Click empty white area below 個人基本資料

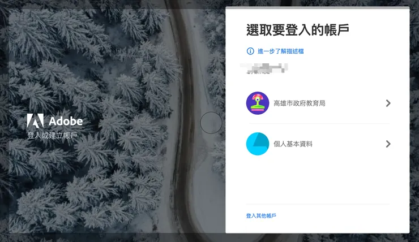[x=318, y=181]
